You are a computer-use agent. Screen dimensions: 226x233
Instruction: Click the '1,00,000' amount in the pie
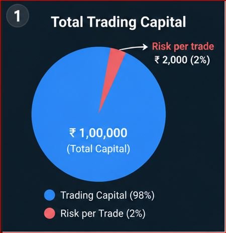point(103,133)
